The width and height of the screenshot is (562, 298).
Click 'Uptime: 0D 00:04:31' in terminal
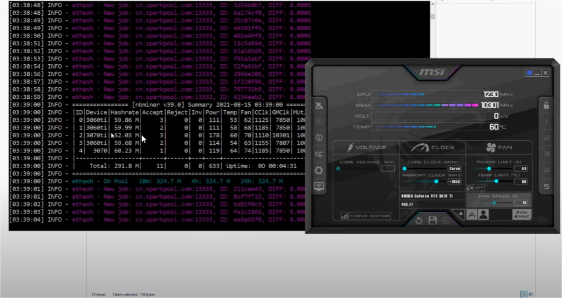click(x=261, y=166)
